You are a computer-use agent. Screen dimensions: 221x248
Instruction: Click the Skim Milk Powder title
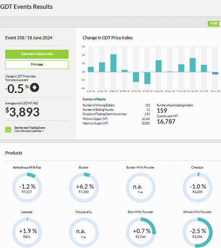click(x=141, y=212)
